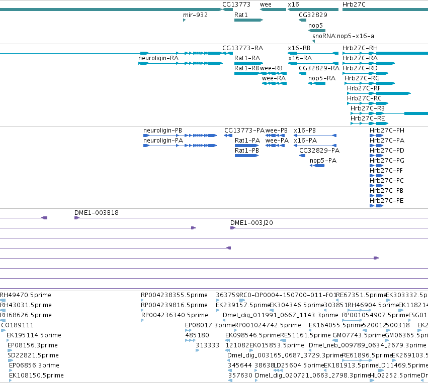Click the Hrb27C-PH CDS label
The image size is (428, 383).
387,131
